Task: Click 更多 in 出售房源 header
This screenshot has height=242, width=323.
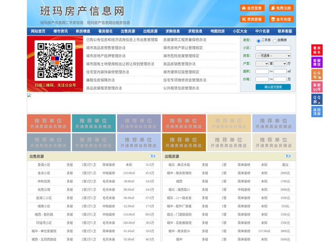Action: click(154, 156)
